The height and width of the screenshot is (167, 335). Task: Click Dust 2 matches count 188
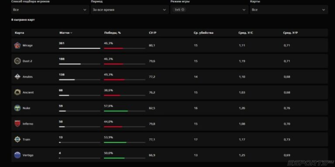62,59
